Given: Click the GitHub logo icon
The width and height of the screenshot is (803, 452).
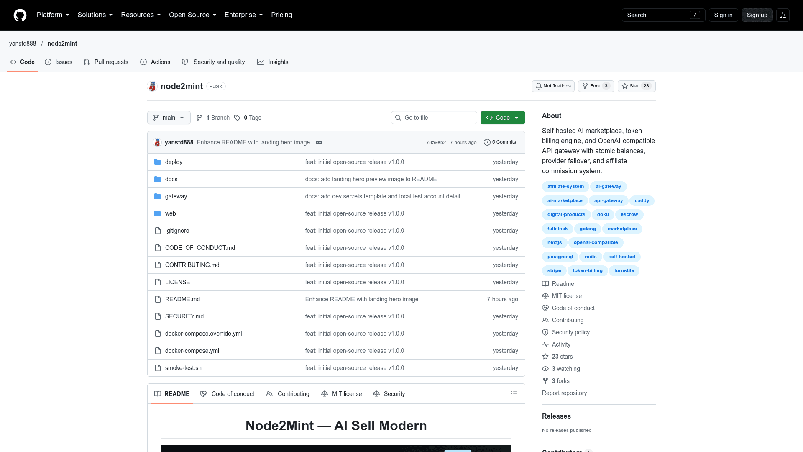Looking at the screenshot, I should tap(20, 15).
